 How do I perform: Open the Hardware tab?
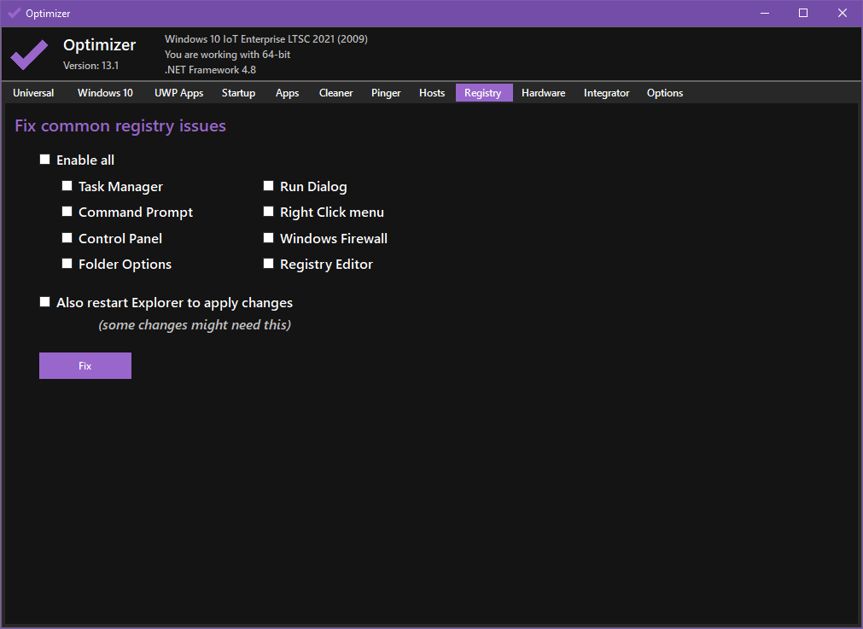pyautogui.click(x=543, y=93)
